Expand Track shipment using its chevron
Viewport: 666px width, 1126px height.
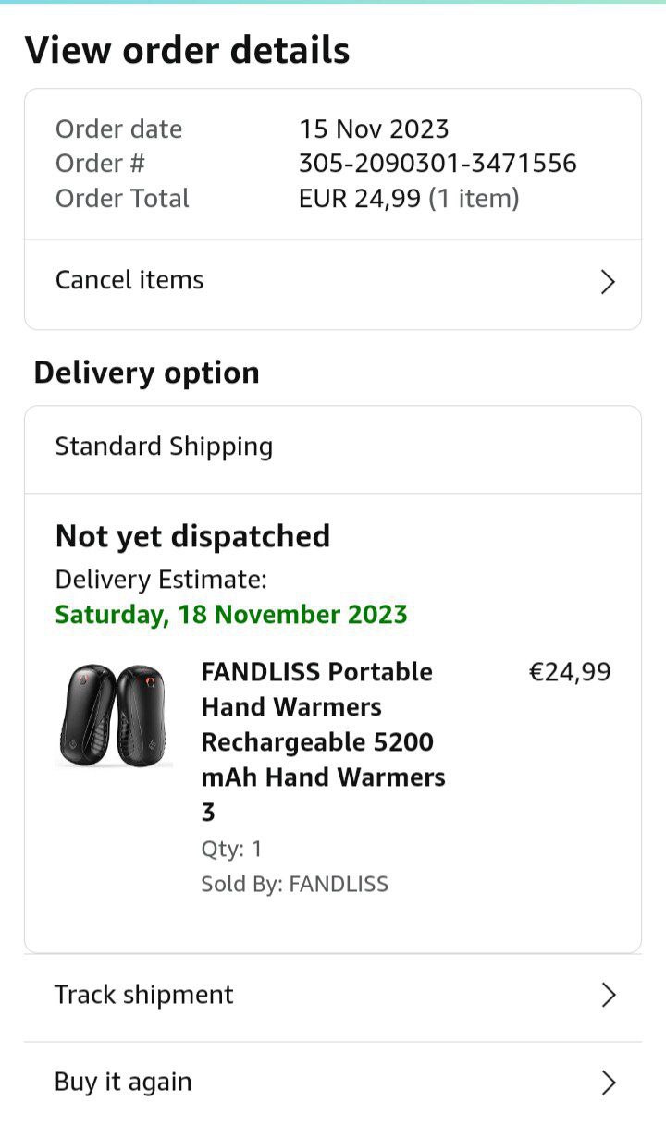tap(608, 995)
